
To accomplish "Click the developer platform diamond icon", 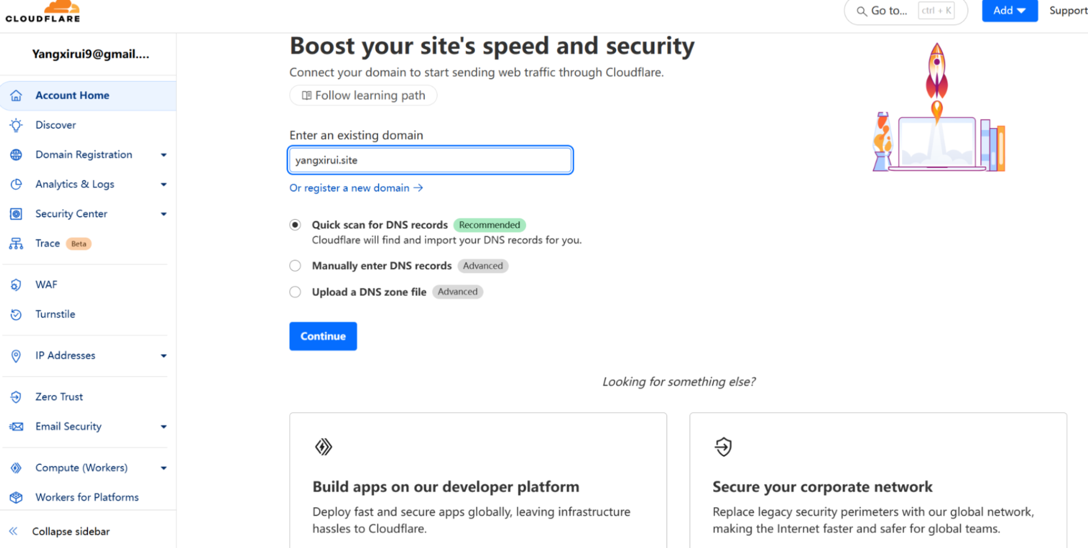I will (324, 447).
